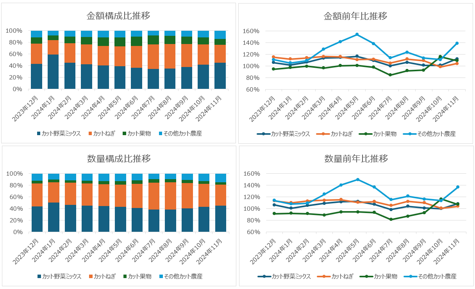
Task: Select カットねぎ legend label in 金額構成比推移 chart
Action: [x=105, y=134]
